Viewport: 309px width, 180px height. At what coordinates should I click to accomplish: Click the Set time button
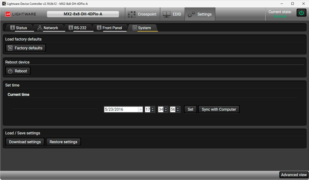pos(190,109)
